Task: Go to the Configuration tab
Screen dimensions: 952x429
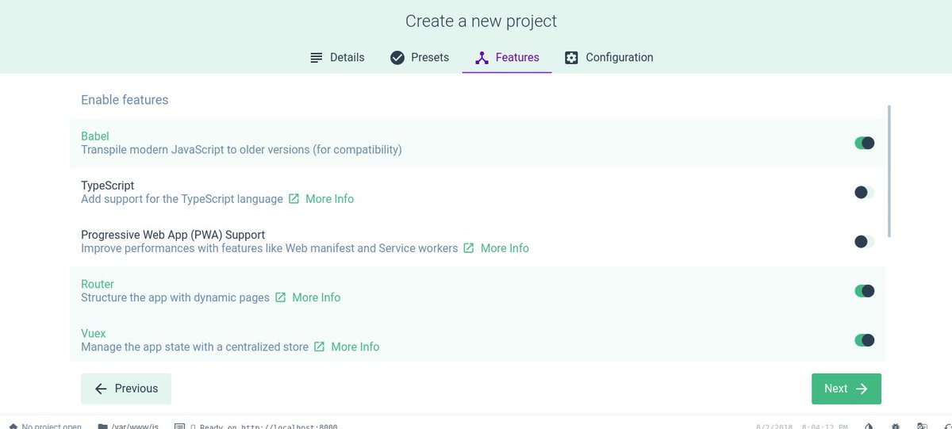Action: tap(608, 57)
